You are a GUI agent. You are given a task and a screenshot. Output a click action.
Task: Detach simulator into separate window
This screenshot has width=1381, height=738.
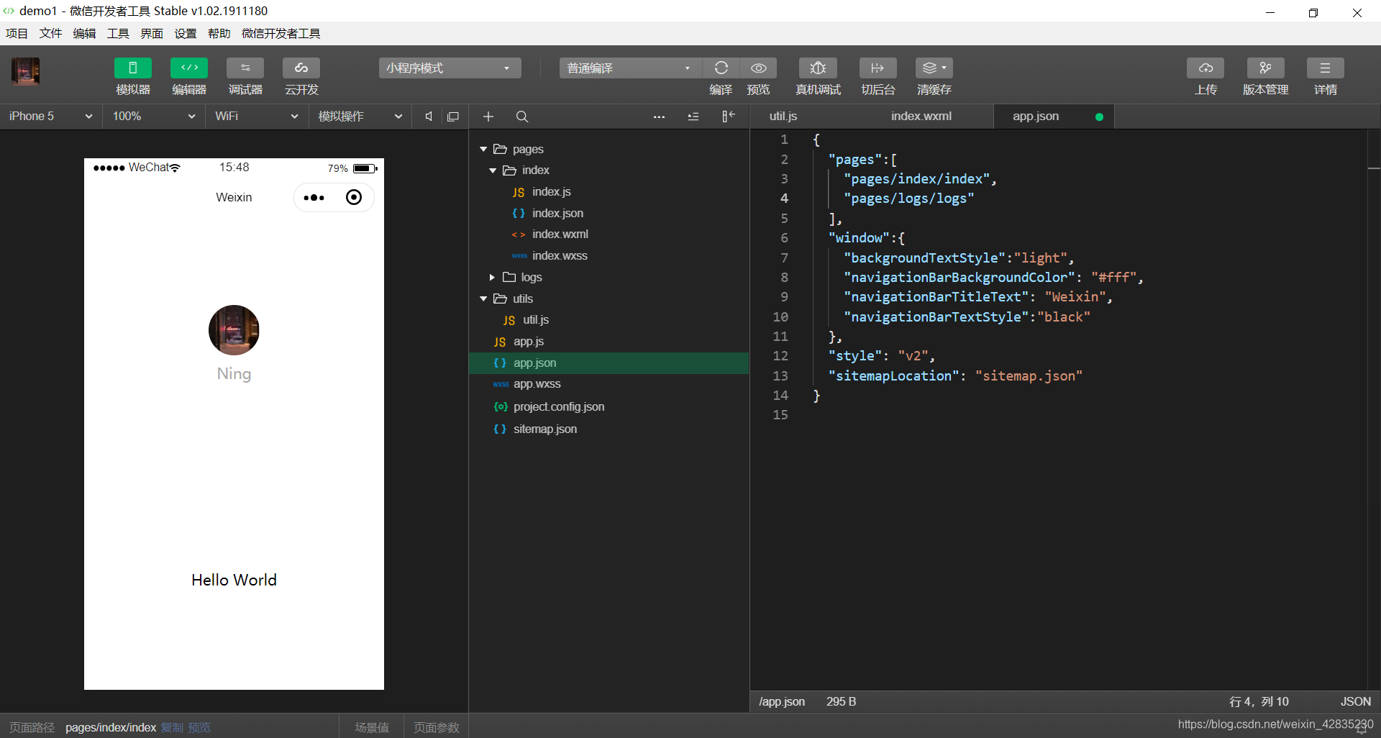(x=453, y=117)
